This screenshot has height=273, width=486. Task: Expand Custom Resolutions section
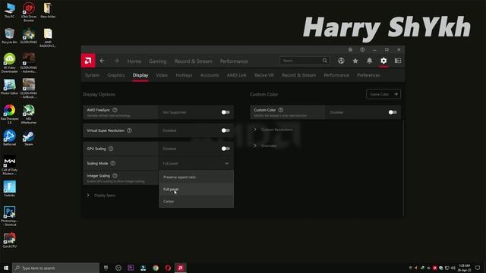273,130
